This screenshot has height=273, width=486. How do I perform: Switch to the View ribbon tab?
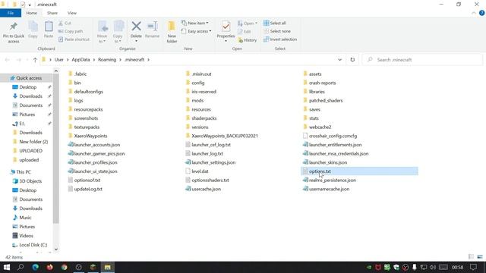(72, 13)
